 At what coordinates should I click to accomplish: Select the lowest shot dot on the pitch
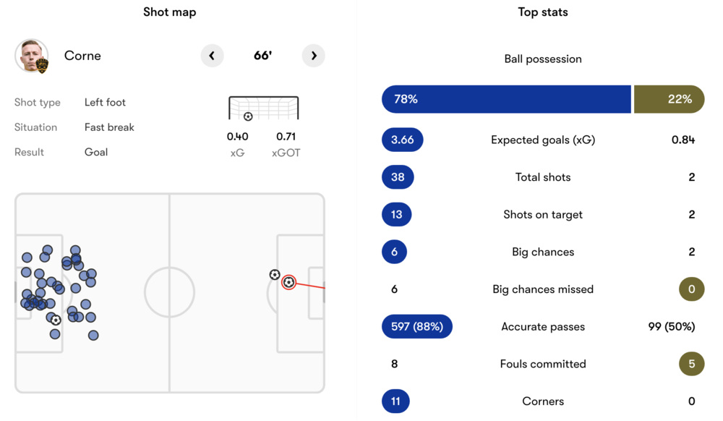coord(93,336)
